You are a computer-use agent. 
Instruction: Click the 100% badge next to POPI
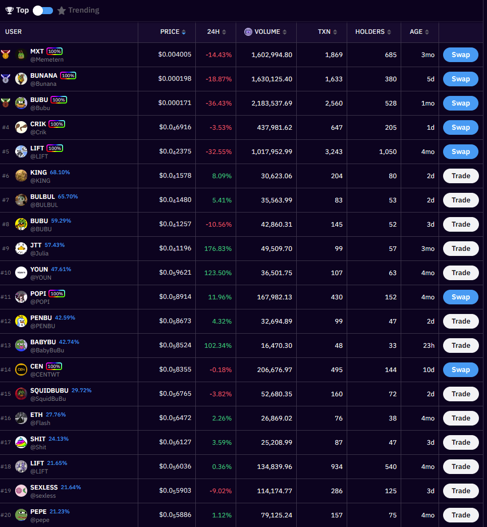click(57, 293)
